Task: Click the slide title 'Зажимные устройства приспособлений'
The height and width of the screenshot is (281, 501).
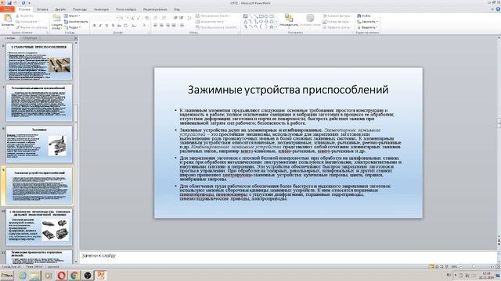Action: (x=288, y=90)
